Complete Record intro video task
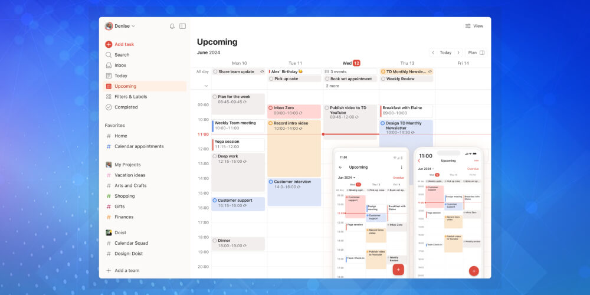The width and height of the screenshot is (590, 295). 271,123
